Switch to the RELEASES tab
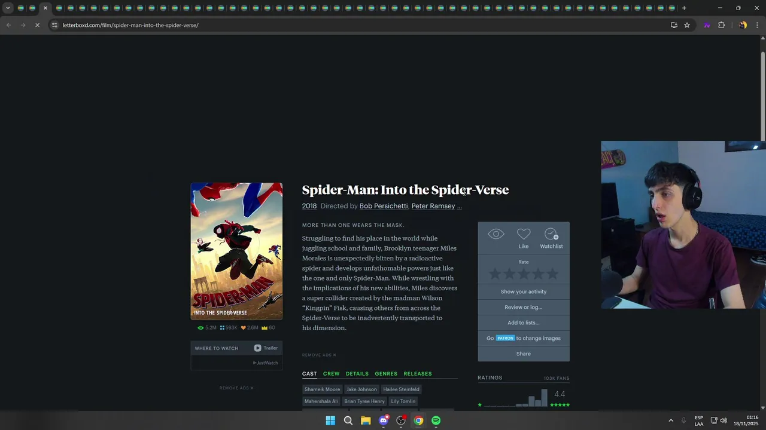 tap(418, 374)
